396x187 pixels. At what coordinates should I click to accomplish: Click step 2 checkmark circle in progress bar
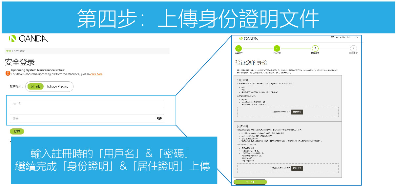coord(277,48)
